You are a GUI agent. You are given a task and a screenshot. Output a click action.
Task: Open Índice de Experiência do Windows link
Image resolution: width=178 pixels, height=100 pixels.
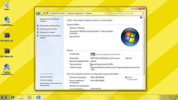tap(108, 54)
